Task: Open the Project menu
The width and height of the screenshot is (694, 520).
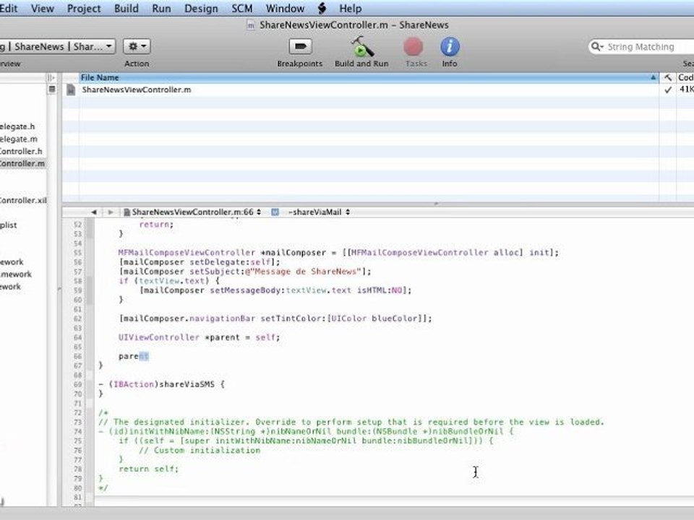Action: tap(84, 9)
